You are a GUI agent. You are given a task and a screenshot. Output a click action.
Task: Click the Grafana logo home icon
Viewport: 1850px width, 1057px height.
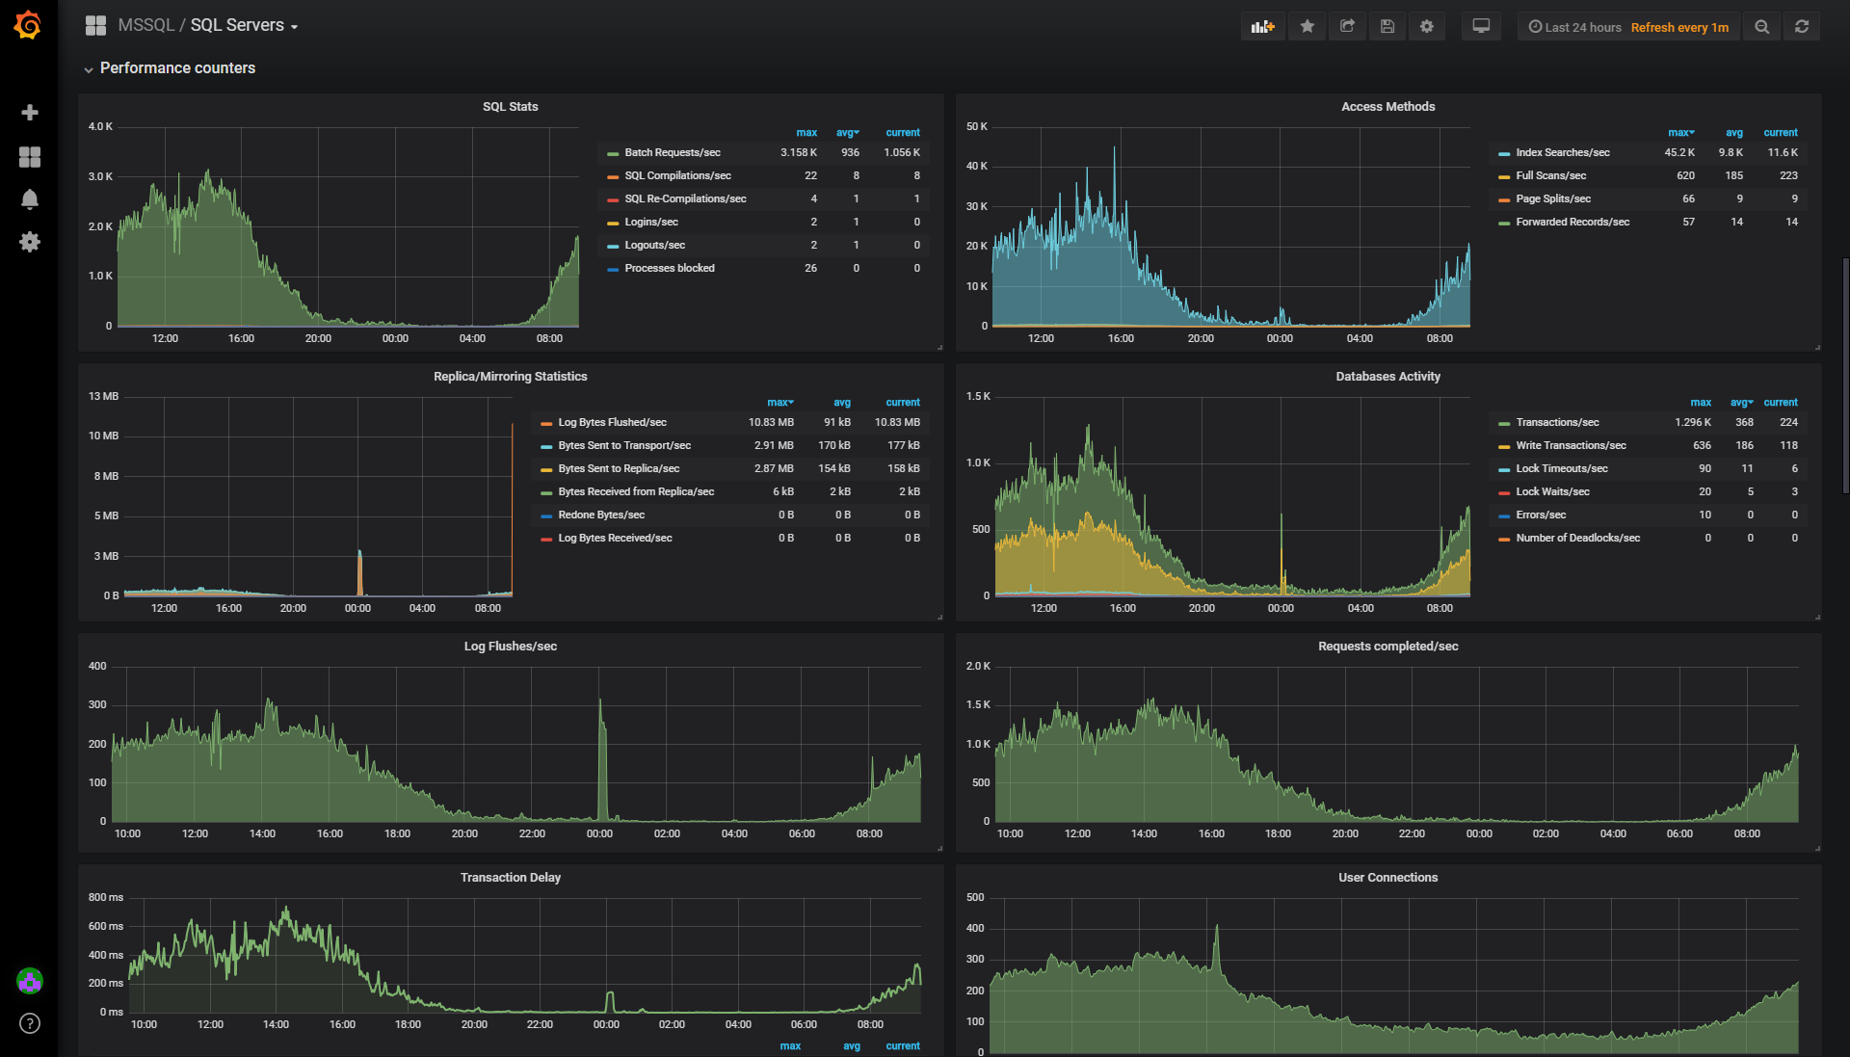click(x=28, y=25)
